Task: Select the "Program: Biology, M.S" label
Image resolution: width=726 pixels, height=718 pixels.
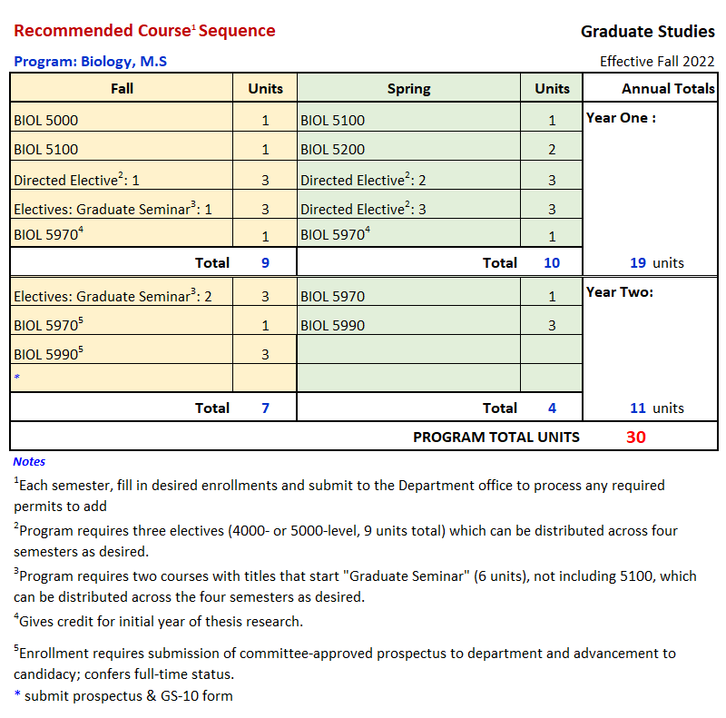Action: [91, 62]
